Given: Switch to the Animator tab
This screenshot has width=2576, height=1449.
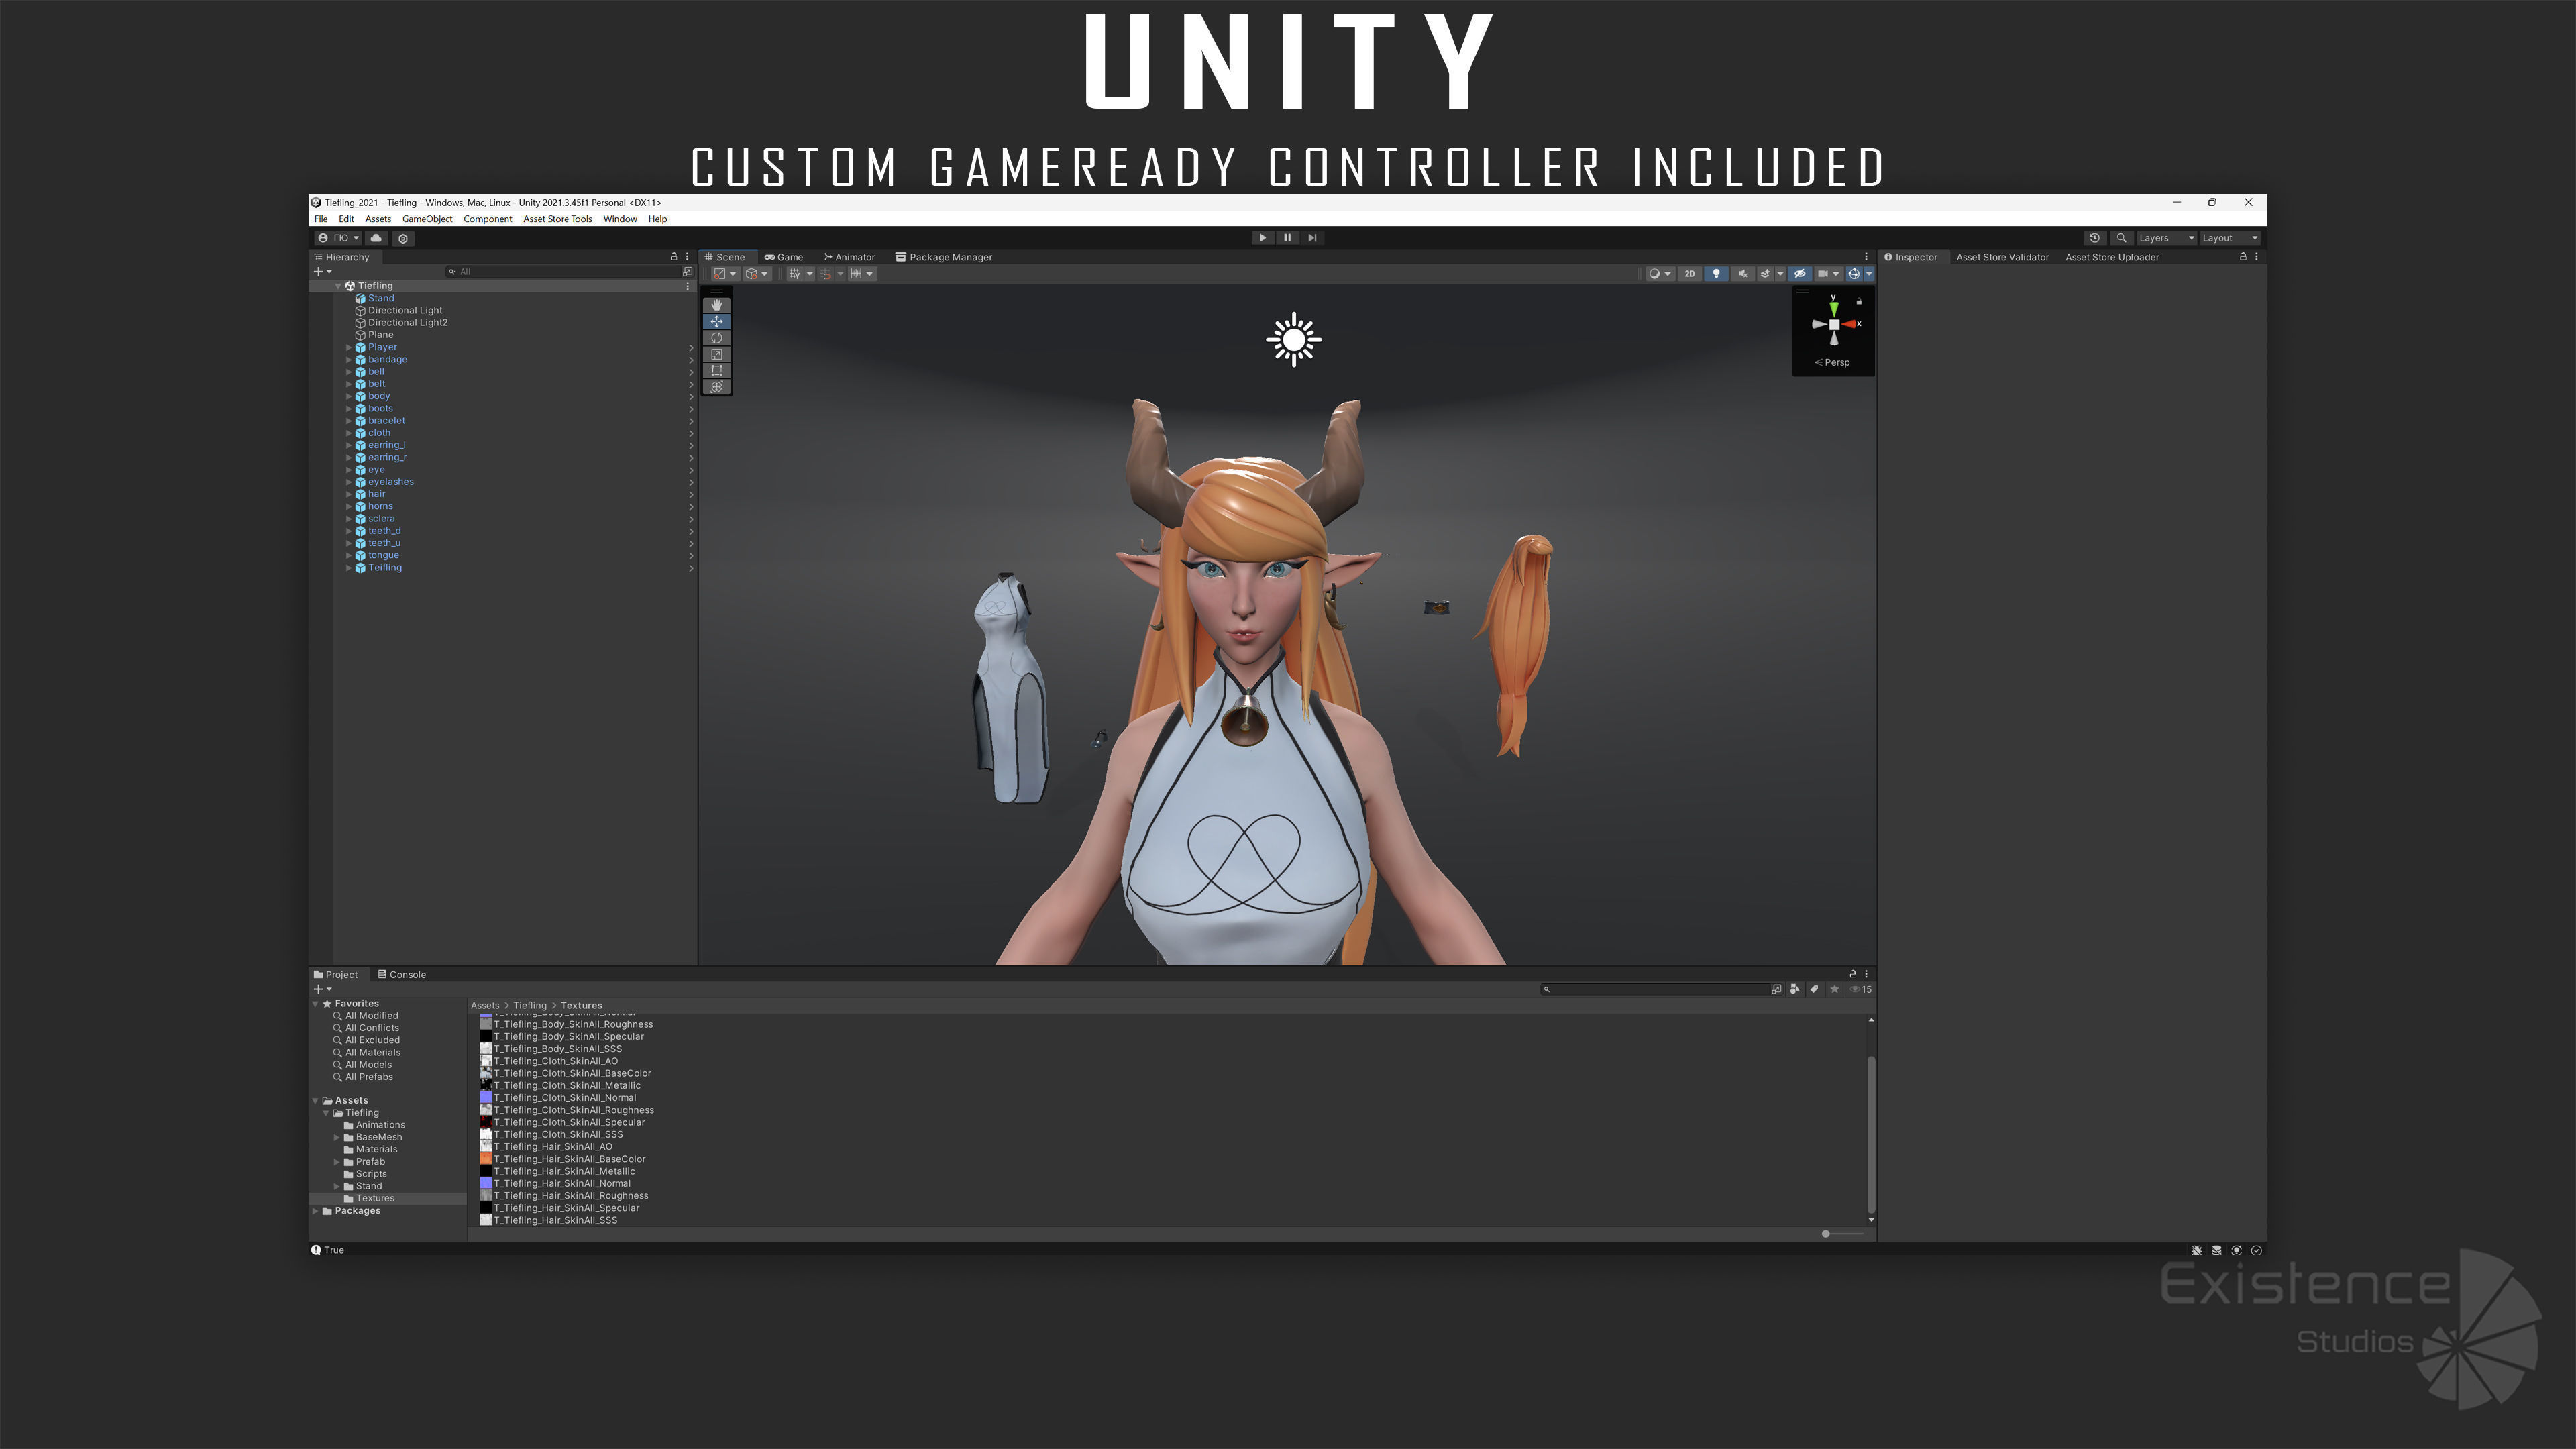Looking at the screenshot, I should pyautogui.click(x=849, y=257).
